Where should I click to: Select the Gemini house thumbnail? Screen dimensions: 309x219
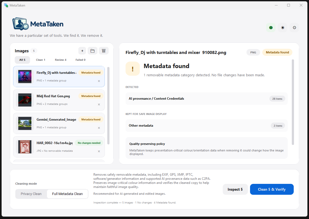click(25, 123)
